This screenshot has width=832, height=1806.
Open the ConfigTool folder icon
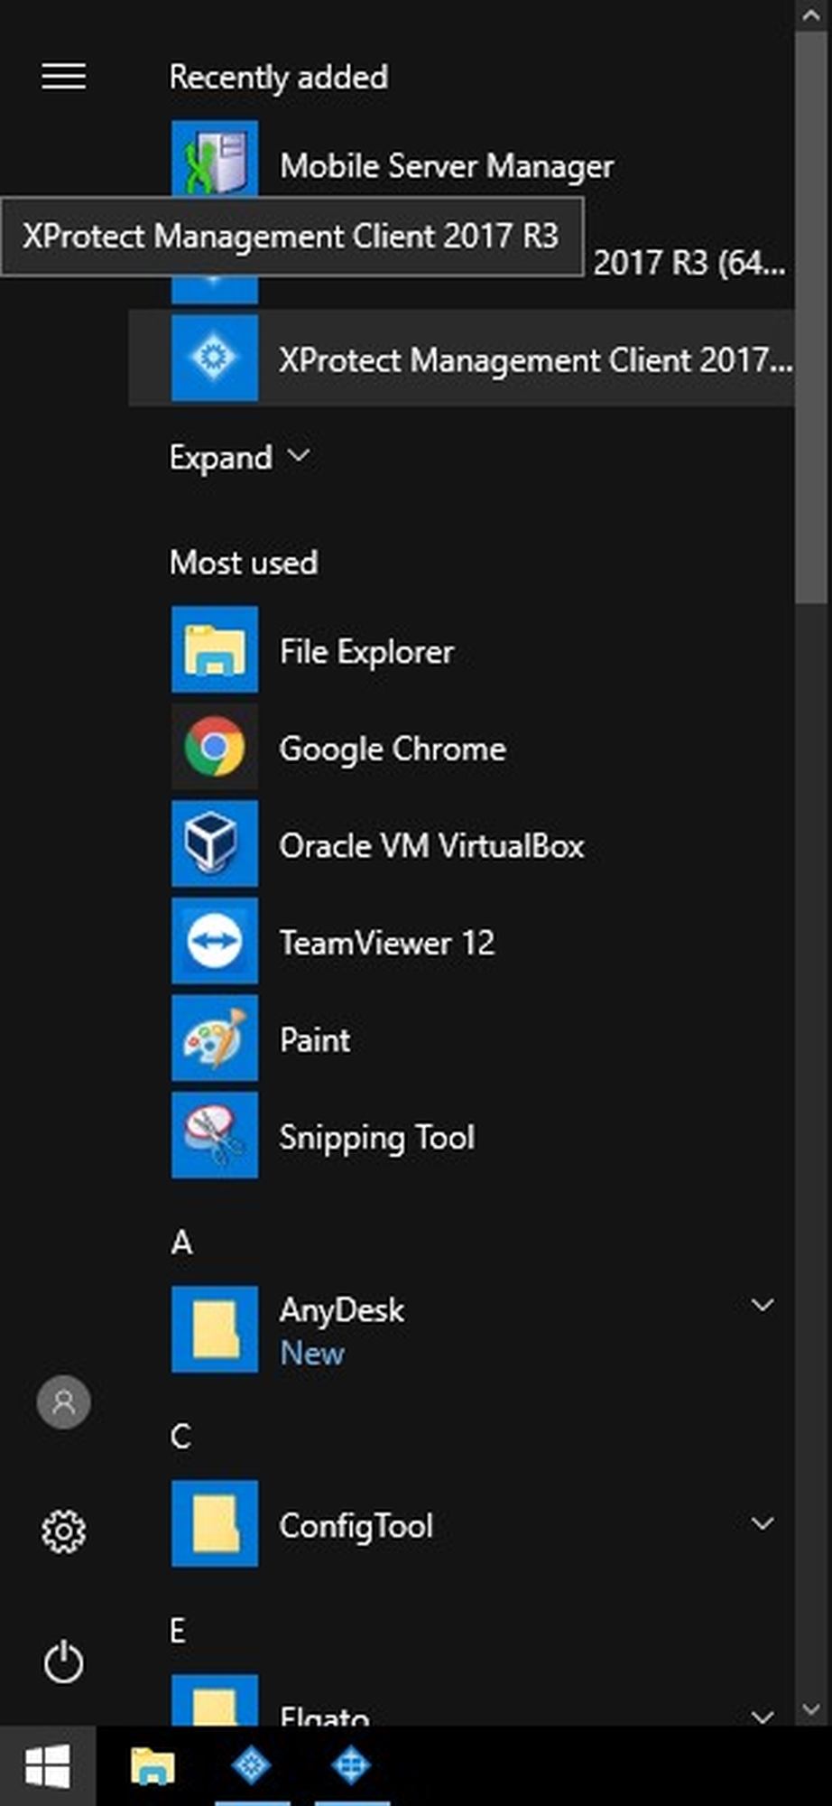tap(215, 1523)
